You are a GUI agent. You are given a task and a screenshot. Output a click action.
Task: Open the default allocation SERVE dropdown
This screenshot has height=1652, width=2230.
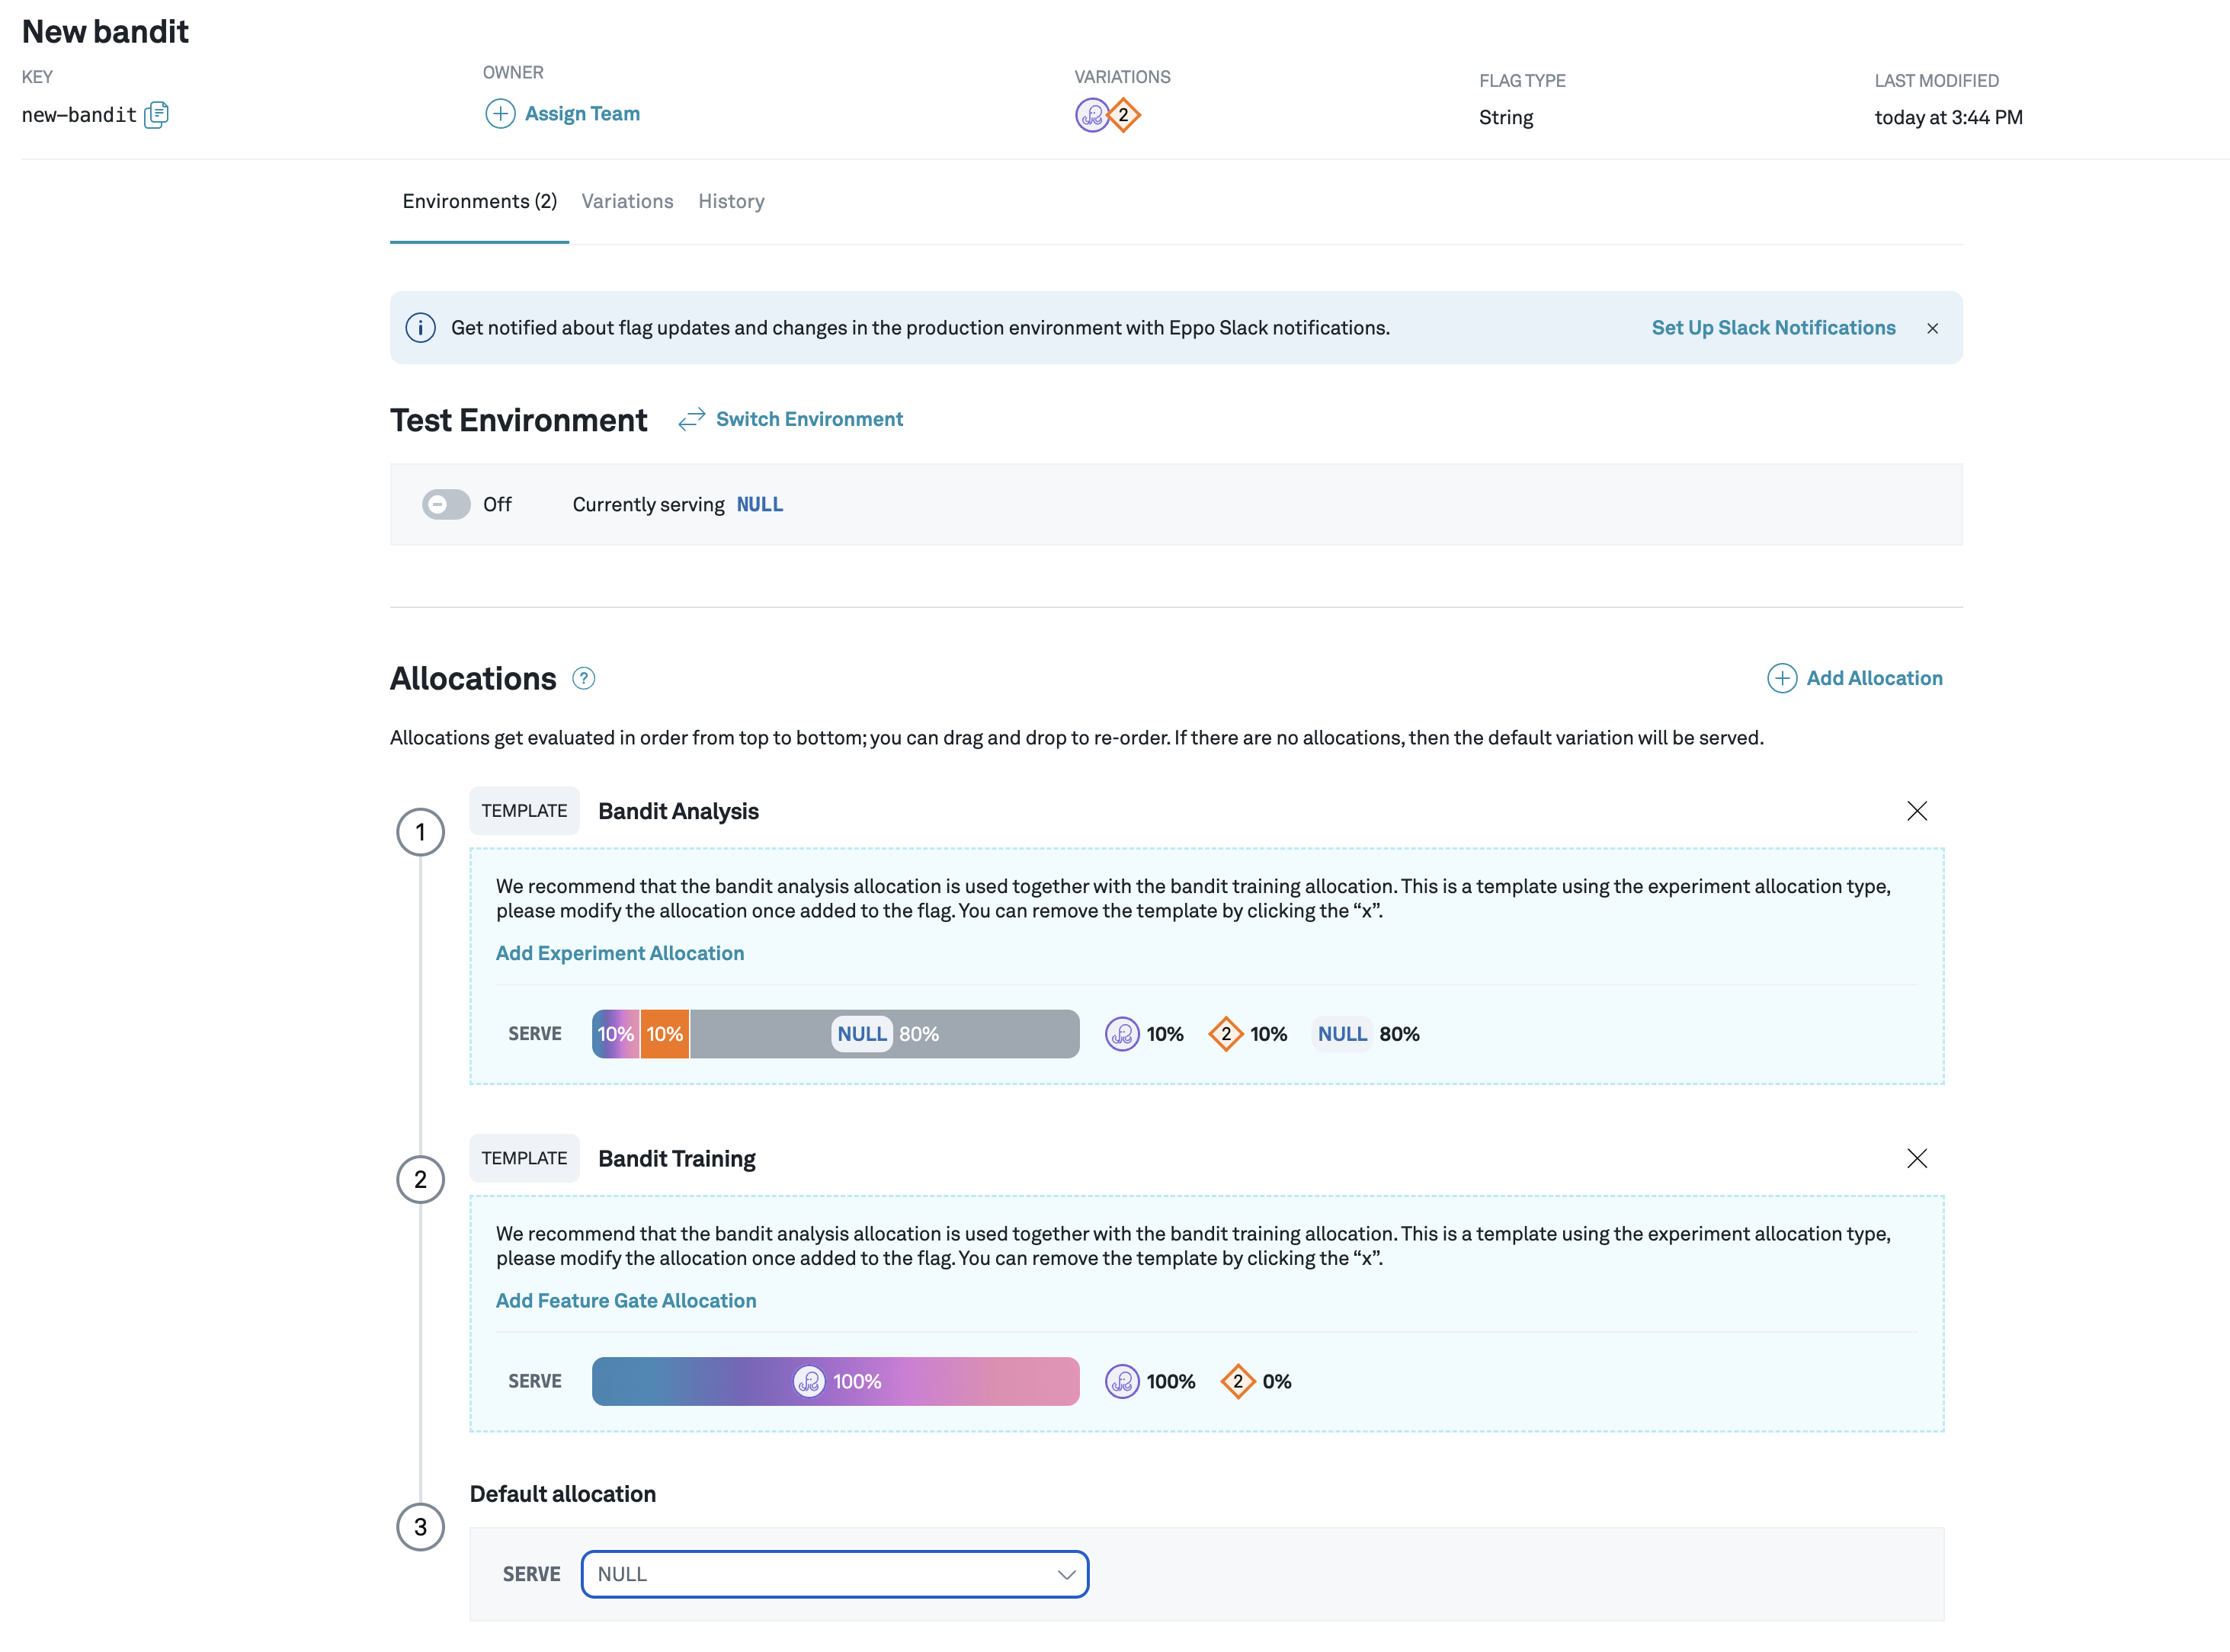[834, 1574]
